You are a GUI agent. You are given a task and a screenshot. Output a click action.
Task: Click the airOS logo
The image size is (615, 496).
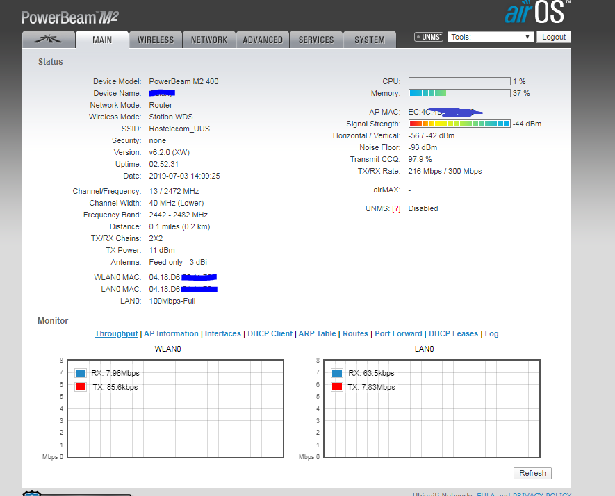[537, 12]
